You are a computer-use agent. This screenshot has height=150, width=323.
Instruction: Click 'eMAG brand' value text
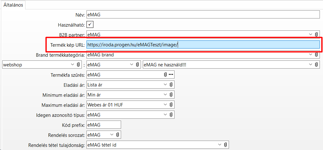[x=101, y=54]
